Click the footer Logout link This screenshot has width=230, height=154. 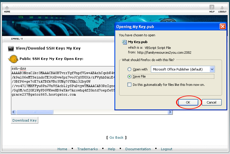[x=167, y=149]
